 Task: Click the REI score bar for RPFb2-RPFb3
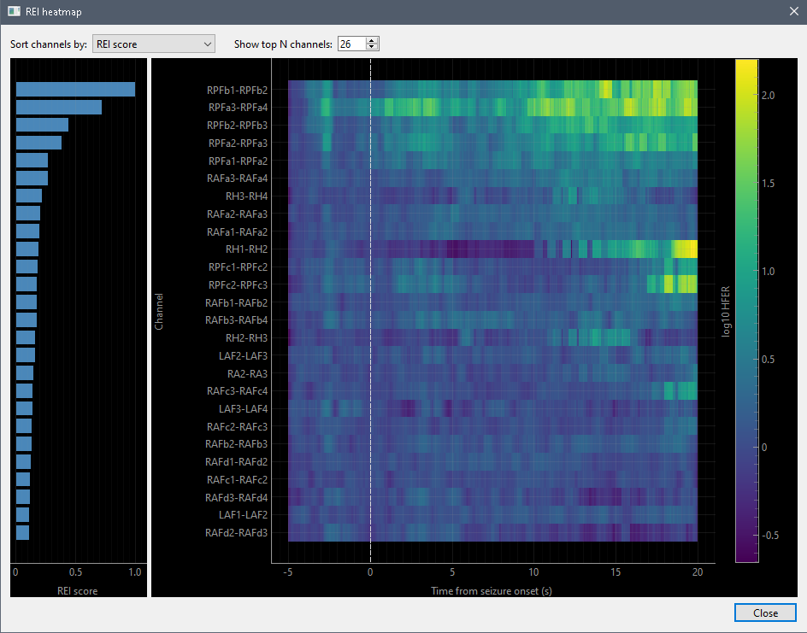pyautogui.click(x=42, y=125)
